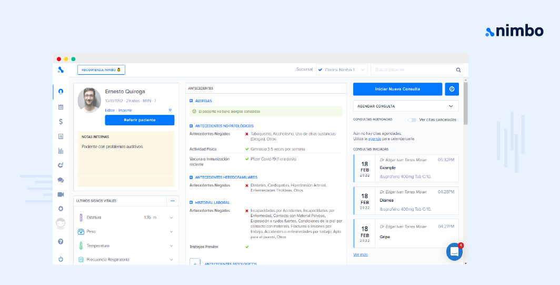
Task: Expand the Peso row chevron
Action: pos(172,232)
